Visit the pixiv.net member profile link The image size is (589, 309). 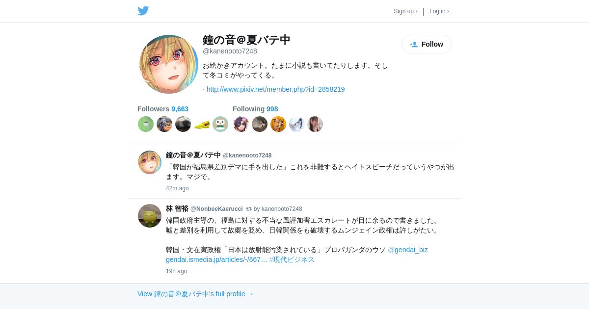275,89
